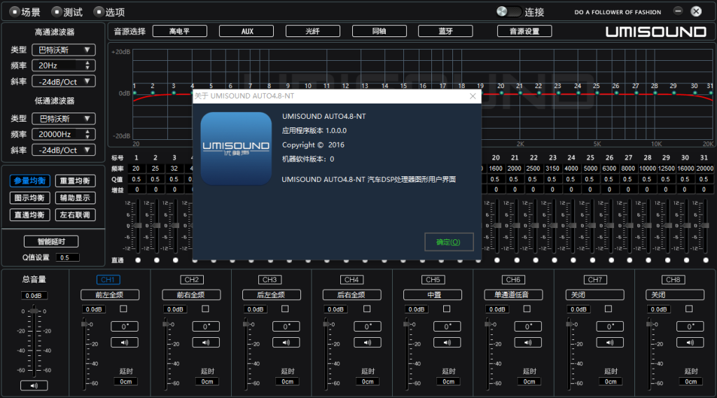
Task: Tick the CH6 checkbox beside 0.0dB
Action: pos(527,309)
